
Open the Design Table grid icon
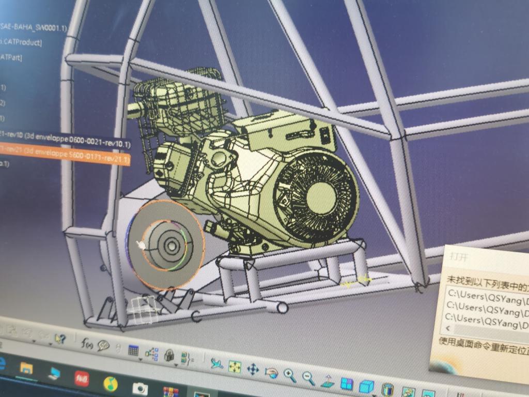(133, 350)
